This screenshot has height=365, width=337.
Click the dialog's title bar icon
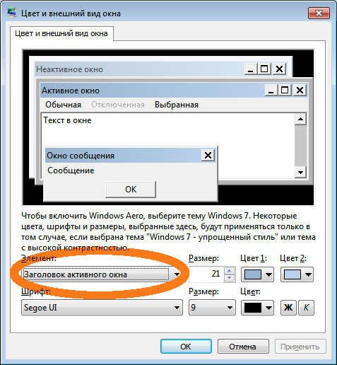[12, 13]
